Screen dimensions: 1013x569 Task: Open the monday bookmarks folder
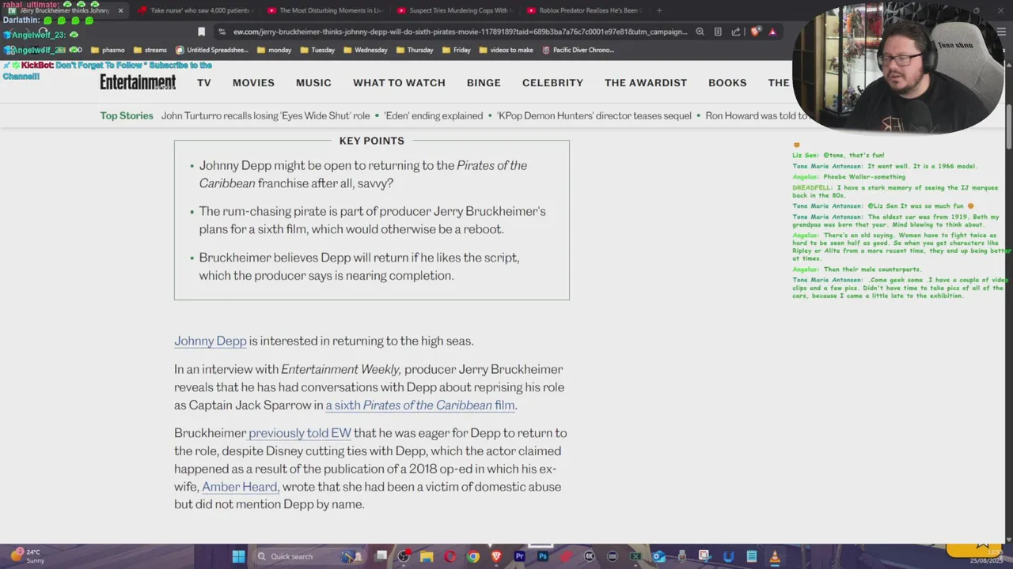[275, 50]
